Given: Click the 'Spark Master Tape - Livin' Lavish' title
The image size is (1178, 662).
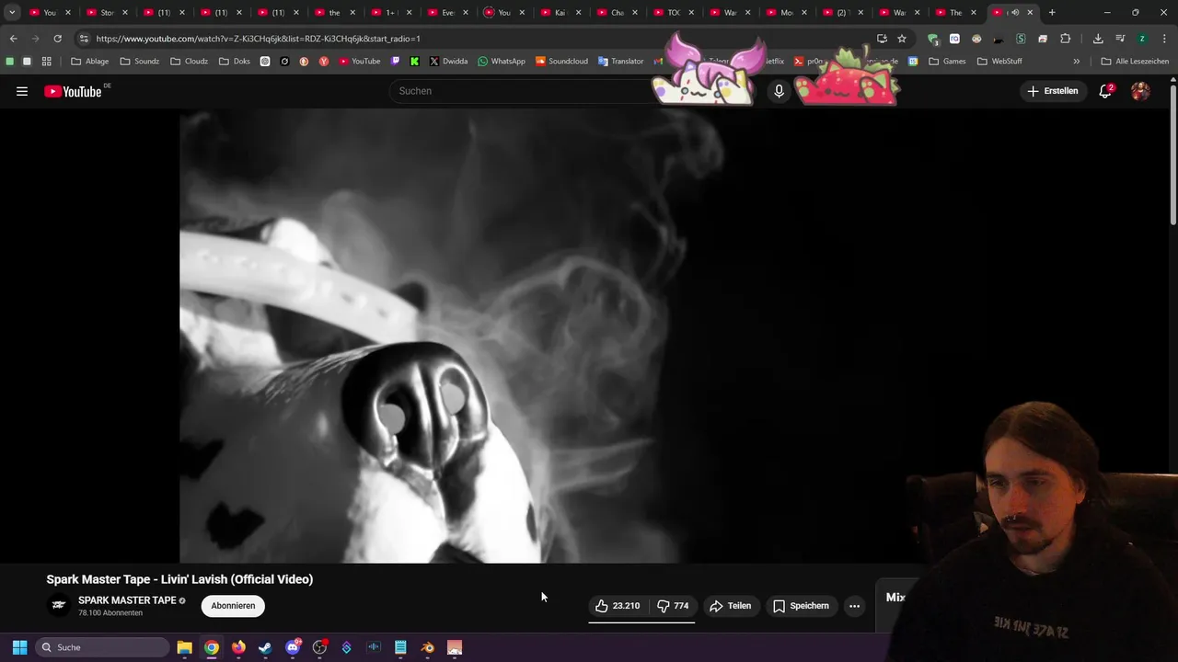Looking at the screenshot, I should click(179, 579).
